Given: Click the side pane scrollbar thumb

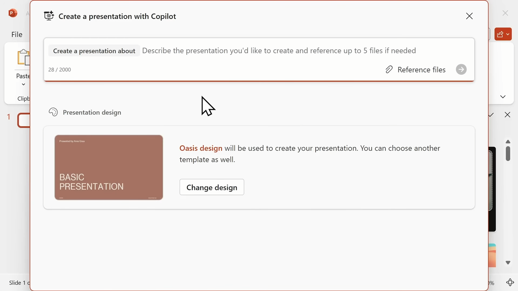Looking at the screenshot, I should pos(508,153).
